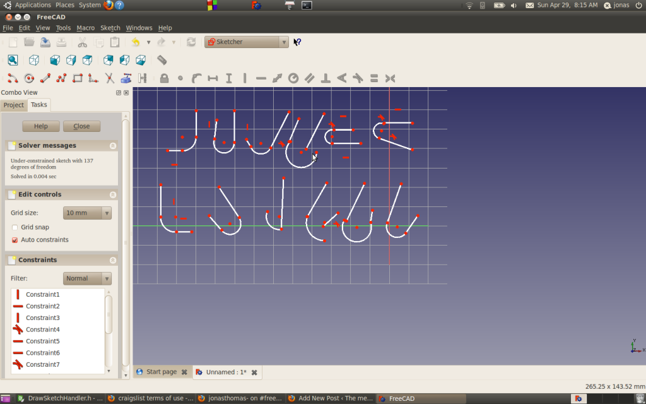
Task: Apply a parallel constraint
Action: coord(308,78)
